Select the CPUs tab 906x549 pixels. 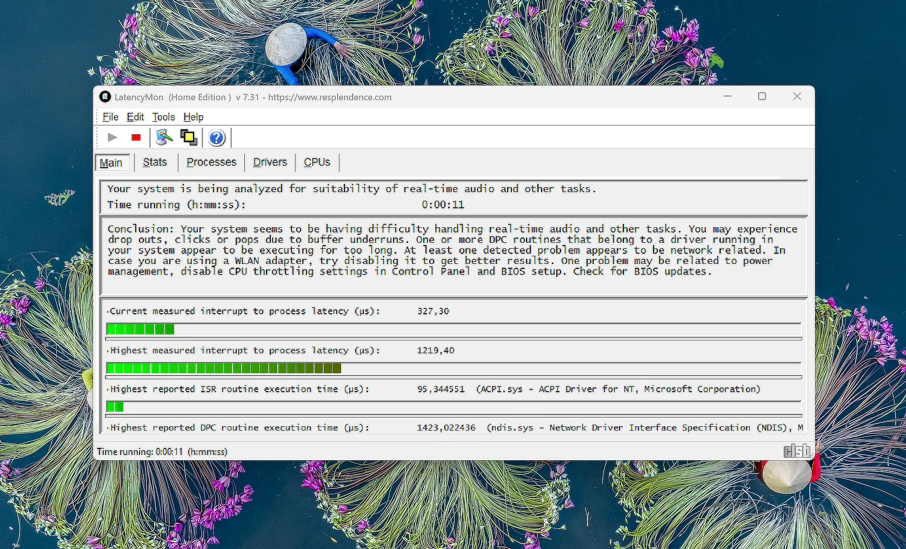click(317, 162)
